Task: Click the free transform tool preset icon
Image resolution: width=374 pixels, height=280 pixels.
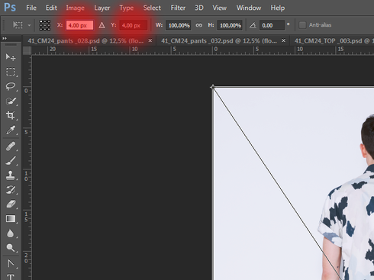Action: click(18, 25)
